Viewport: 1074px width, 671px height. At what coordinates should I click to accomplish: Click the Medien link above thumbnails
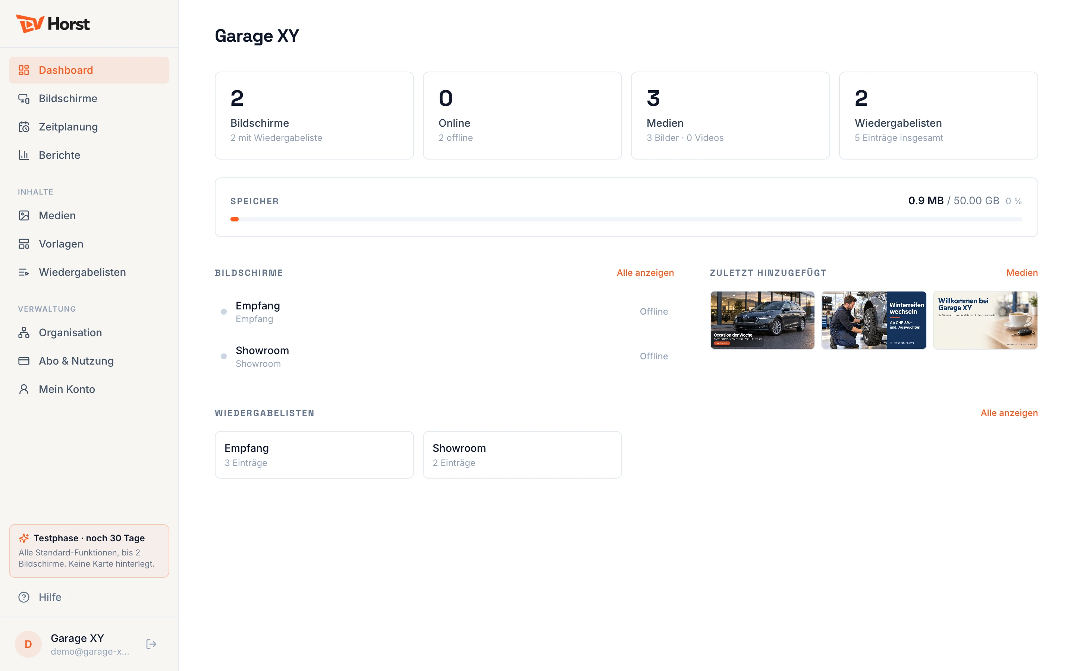coord(1022,273)
